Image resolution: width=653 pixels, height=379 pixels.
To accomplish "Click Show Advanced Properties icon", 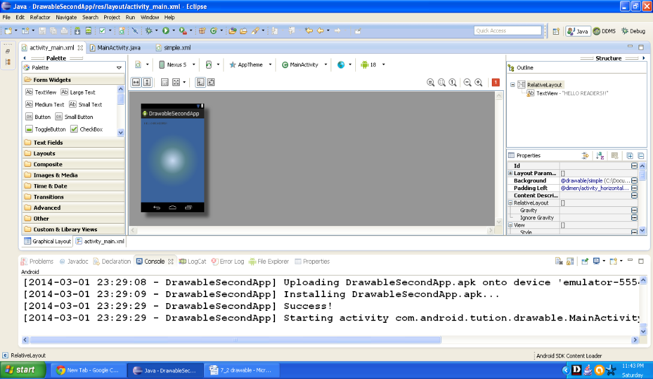I will (x=585, y=155).
